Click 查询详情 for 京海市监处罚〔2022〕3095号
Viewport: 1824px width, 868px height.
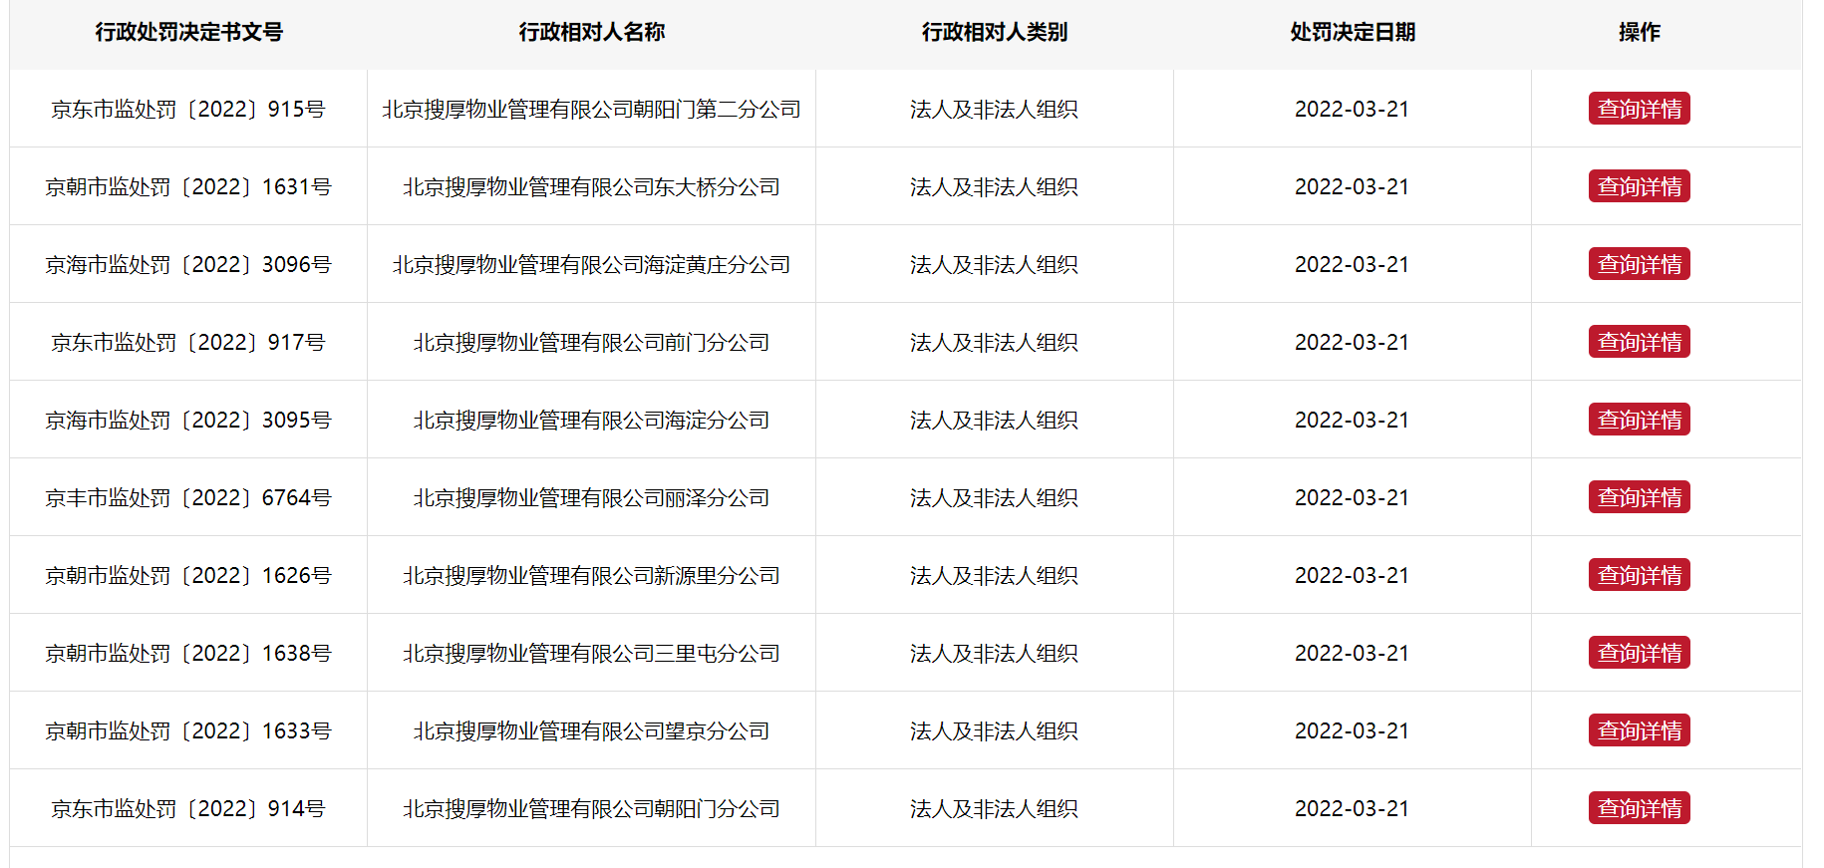pos(1639,420)
